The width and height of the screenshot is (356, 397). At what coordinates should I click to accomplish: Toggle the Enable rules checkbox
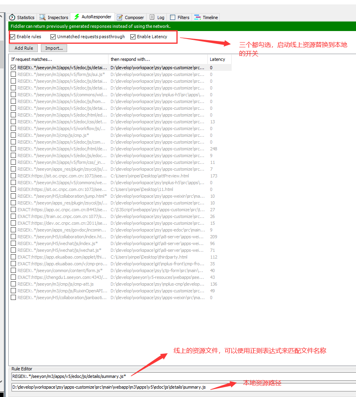click(x=13, y=37)
